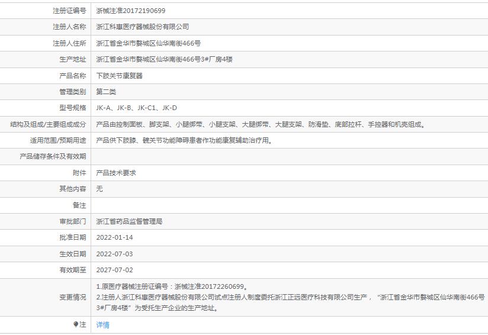The height and width of the screenshot is (335, 488).
Task: Select approval date 2022-01-14
Action: [x=114, y=238]
